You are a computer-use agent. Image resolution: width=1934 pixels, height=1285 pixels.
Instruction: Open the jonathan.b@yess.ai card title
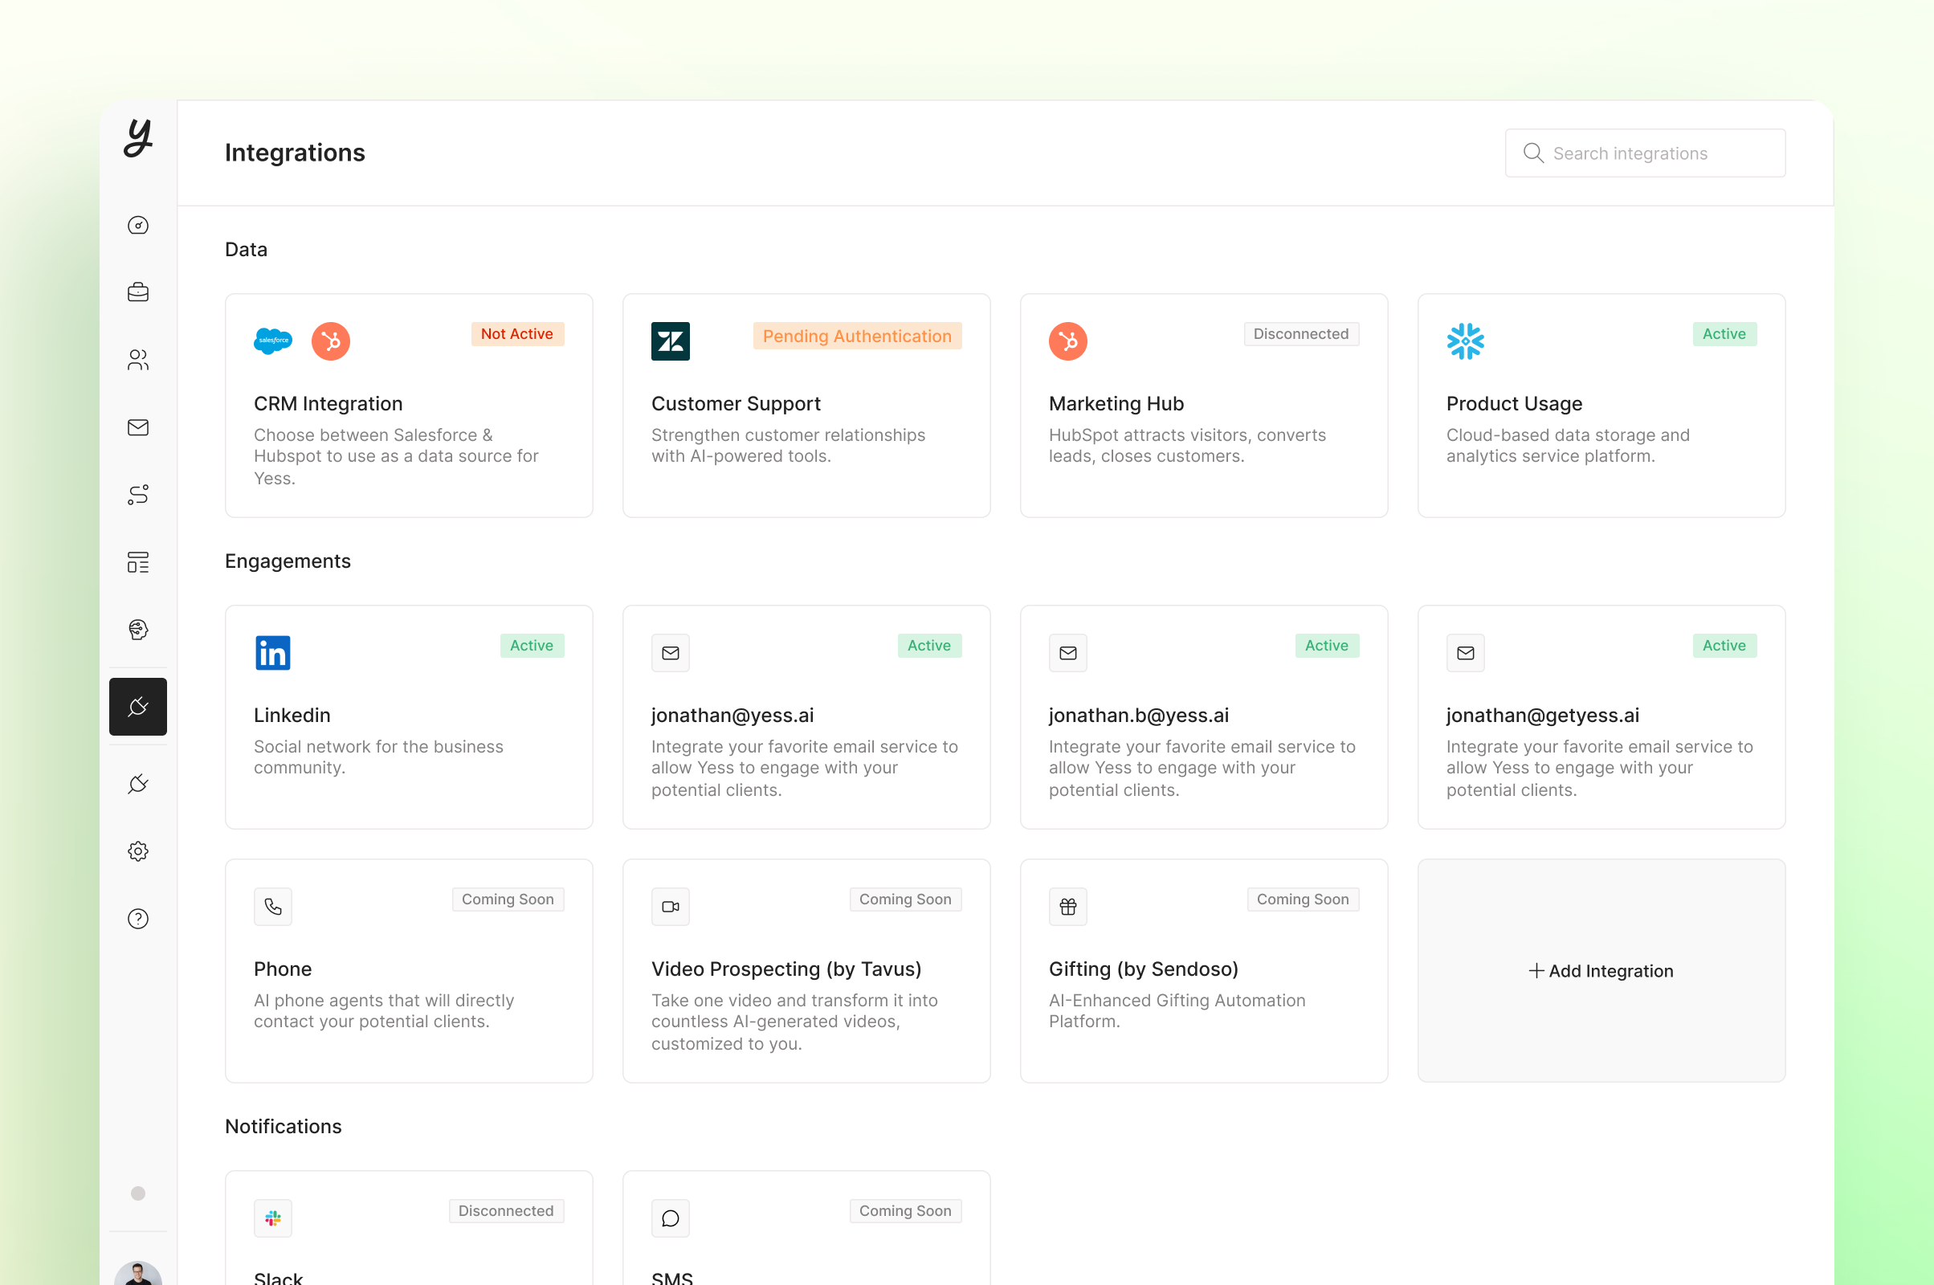[x=1139, y=715]
